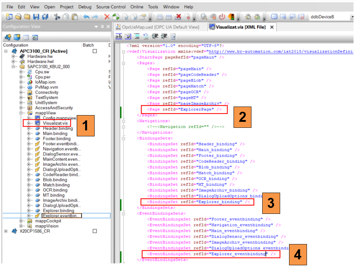Open the ddbDeviceB dropdown
This screenshot has height=269, width=355.
352,17
